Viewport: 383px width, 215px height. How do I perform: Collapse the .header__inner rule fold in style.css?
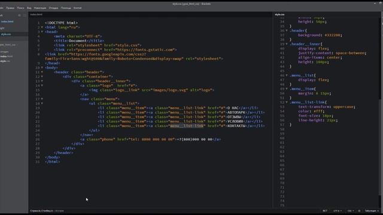[287, 44]
